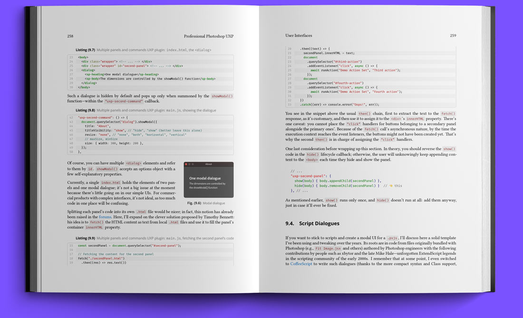This screenshot has width=523, height=318.
Task: Click inline code "<div>" before "'s innerHTML property"
Action: (x=396, y=119)
